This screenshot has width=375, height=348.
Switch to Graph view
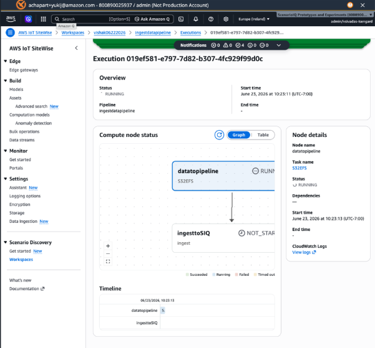pos(239,135)
